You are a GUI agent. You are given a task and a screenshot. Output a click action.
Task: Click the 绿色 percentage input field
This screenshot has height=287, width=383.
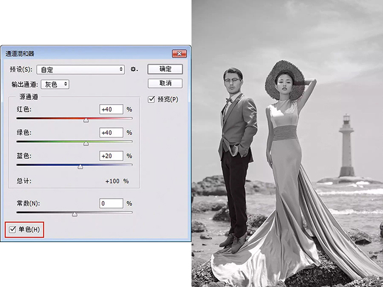click(112, 133)
